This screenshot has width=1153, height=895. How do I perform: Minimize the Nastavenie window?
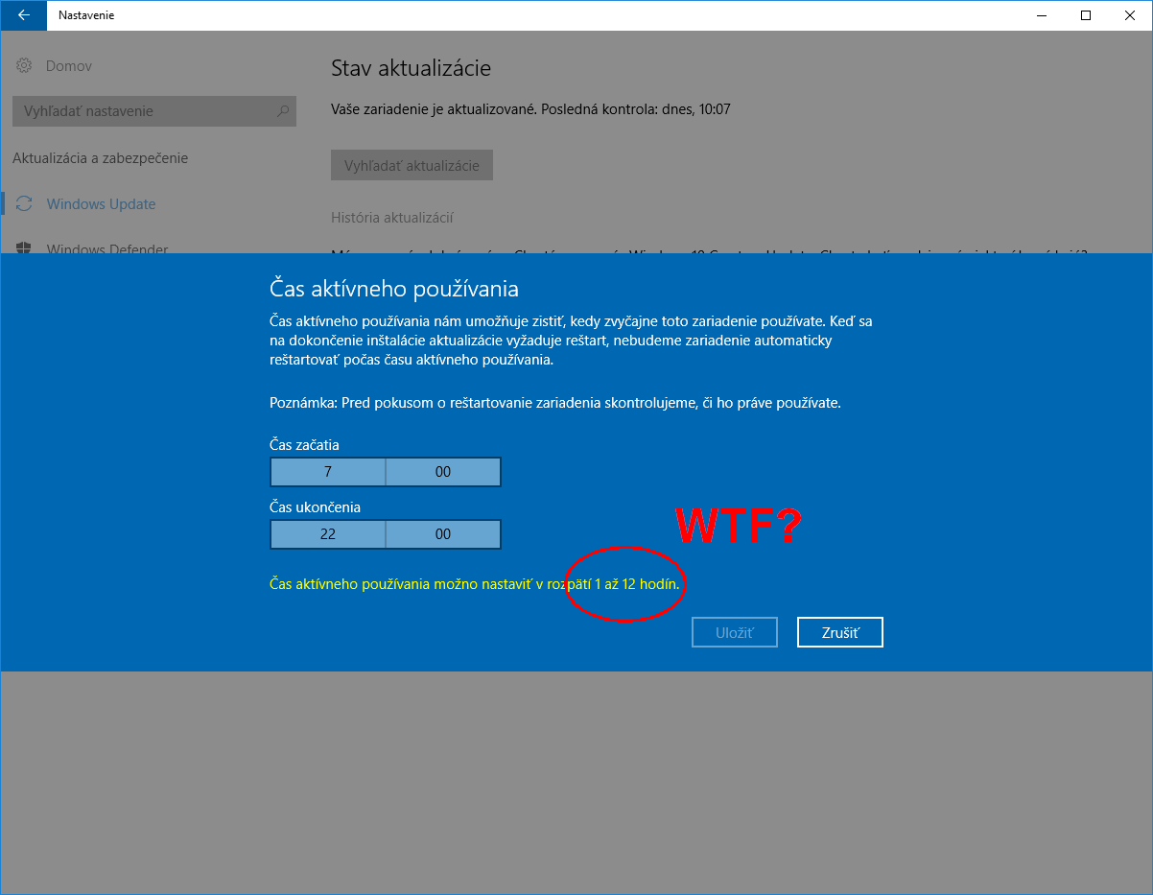tap(1042, 15)
